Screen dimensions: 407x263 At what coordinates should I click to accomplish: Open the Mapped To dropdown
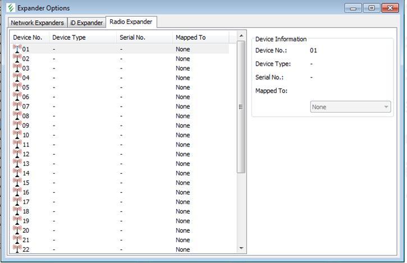pyautogui.click(x=350, y=107)
